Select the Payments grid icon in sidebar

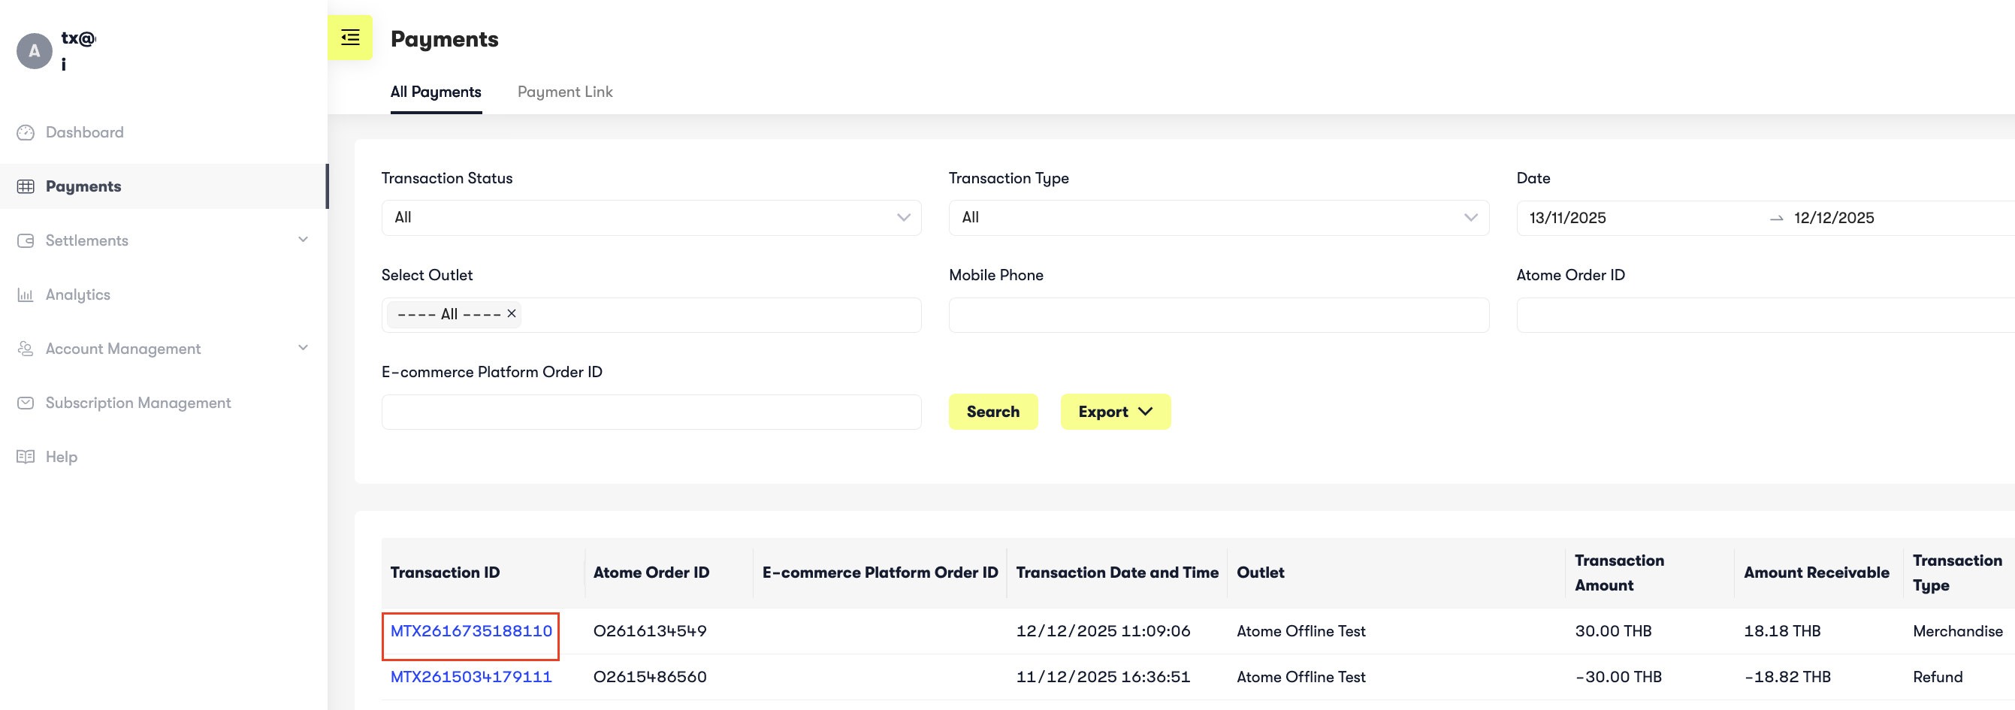point(26,186)
